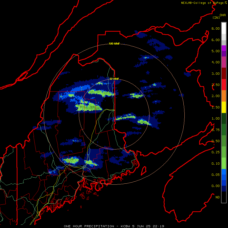Click the 2.50 legend value

coord(216,85)
